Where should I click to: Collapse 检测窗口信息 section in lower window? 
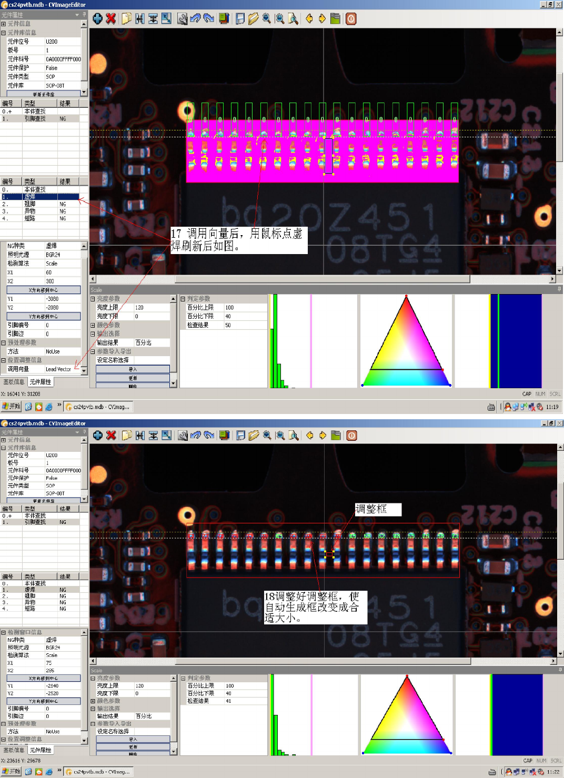(x=3, y=632)
